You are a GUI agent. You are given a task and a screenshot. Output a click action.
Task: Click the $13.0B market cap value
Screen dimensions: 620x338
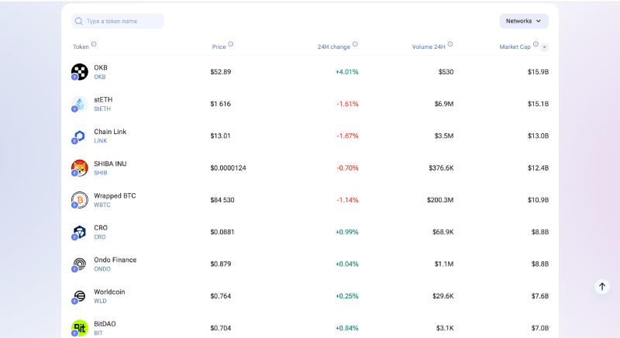(x=538, y=136)
